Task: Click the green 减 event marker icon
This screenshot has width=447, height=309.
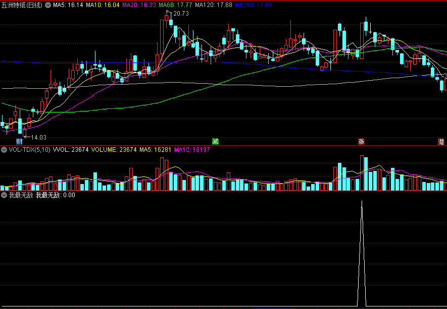Action: pyautogui.click(x=215, y=142)
